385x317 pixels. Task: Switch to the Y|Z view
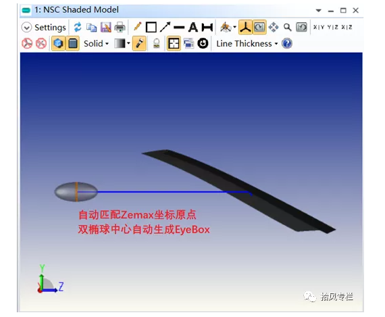[x=333, y=27]
